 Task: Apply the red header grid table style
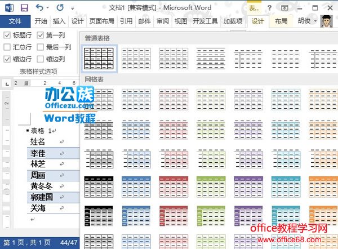tap(174, 186)
